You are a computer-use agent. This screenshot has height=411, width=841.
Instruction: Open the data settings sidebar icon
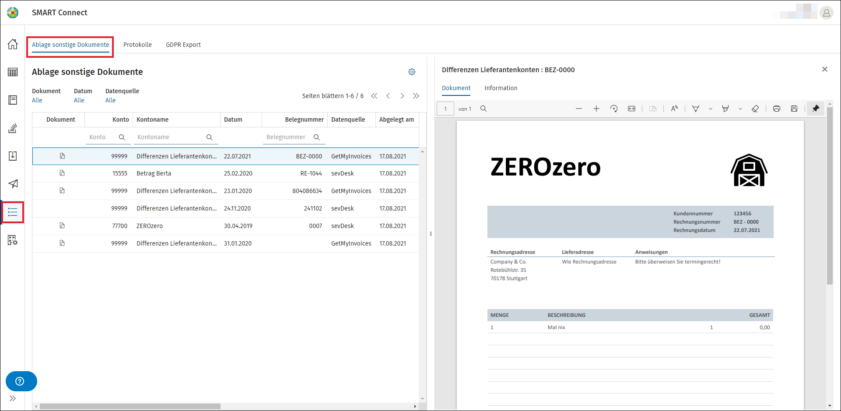pyautogui.click(x=13, y=240)
